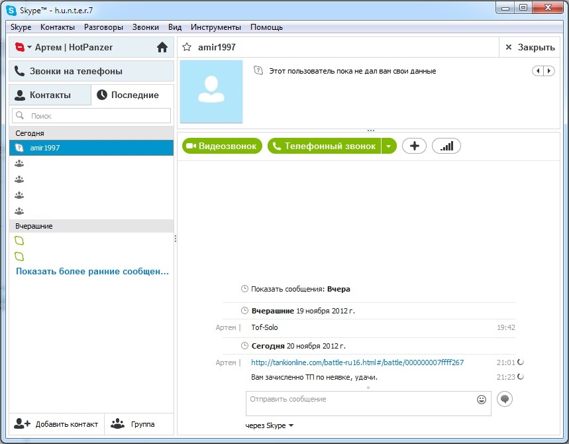Image resolution: width=569 pixels, height=444 pixels.
Task: Open the status dropdown beside Артем
Action: point(29,48)
